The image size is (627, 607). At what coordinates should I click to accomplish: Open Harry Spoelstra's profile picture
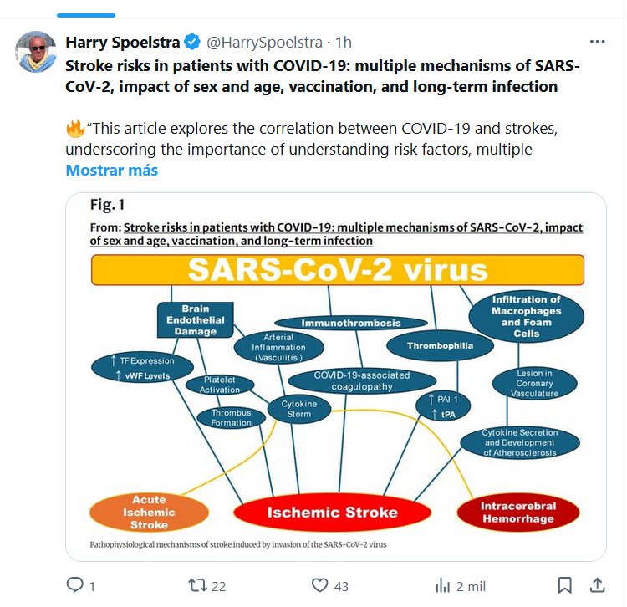pos(36,52)
